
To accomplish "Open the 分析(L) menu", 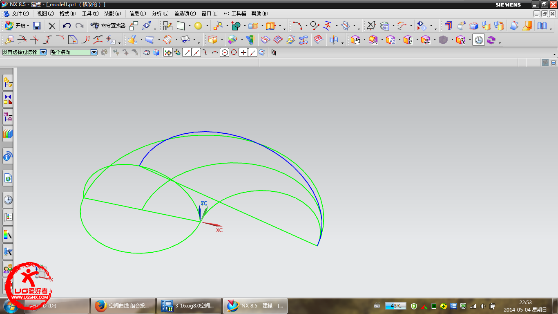I will (160, 13).
